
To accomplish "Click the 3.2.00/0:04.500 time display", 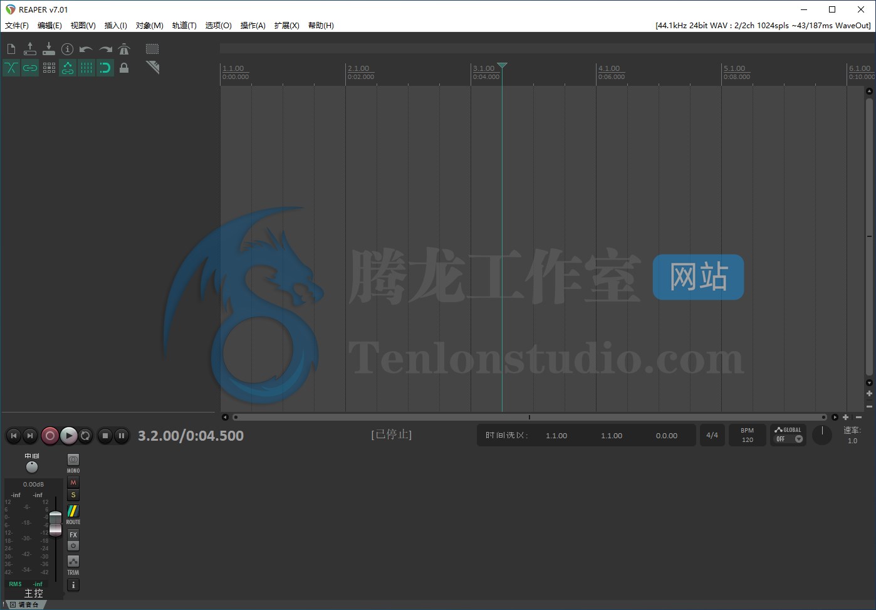I will coord(191,436).
